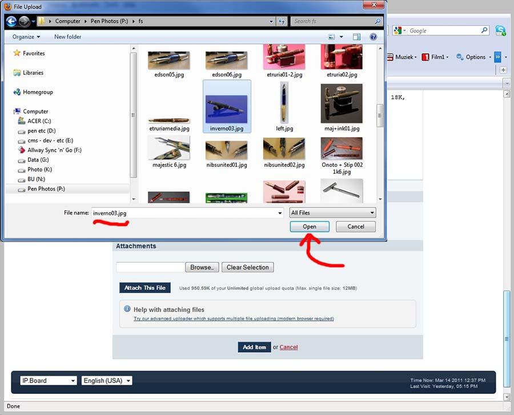The width and height of the screenshot is (514, 415).
Task: Click the Back navigation arrow in dialog
Action: tap(11, 22)
